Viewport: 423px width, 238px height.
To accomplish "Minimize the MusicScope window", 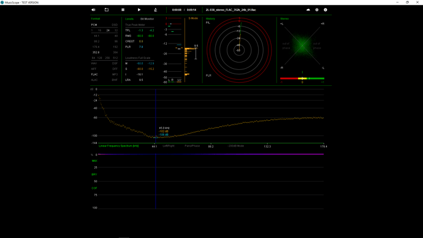I will 397,2.
